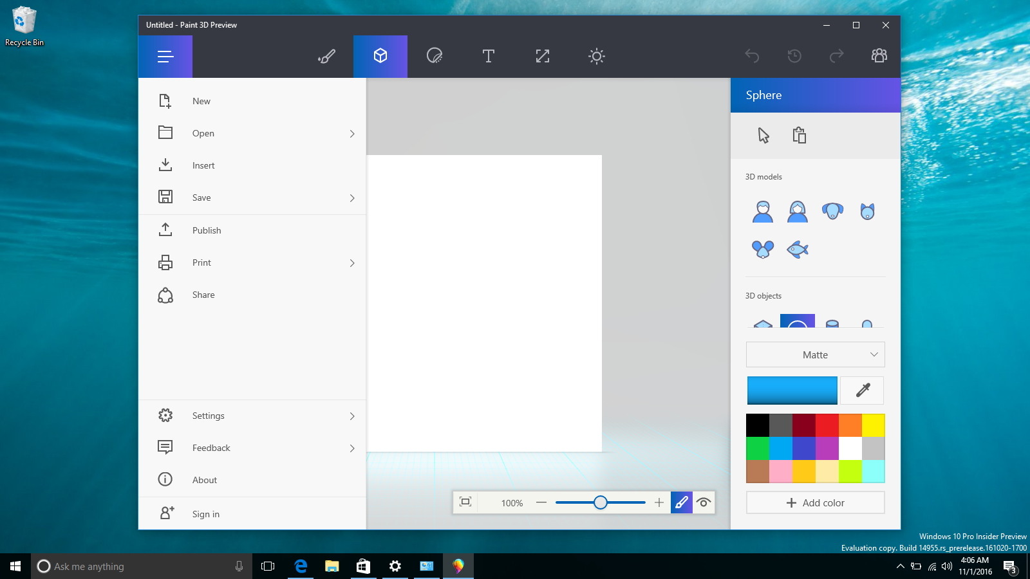Select the Text tool
Image resolution: width=1030 pixels, height=579 pixels.
[488, 56]
